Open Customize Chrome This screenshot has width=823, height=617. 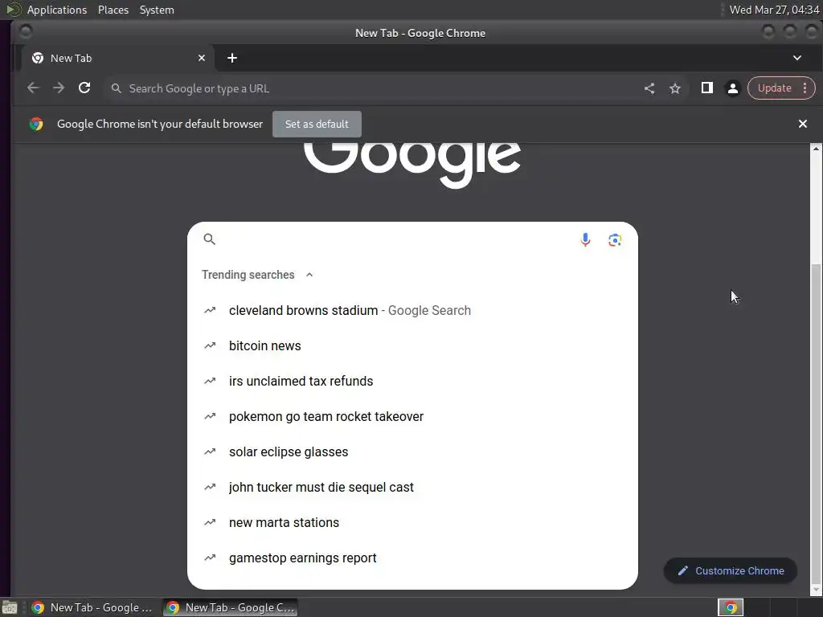[731, 571]
